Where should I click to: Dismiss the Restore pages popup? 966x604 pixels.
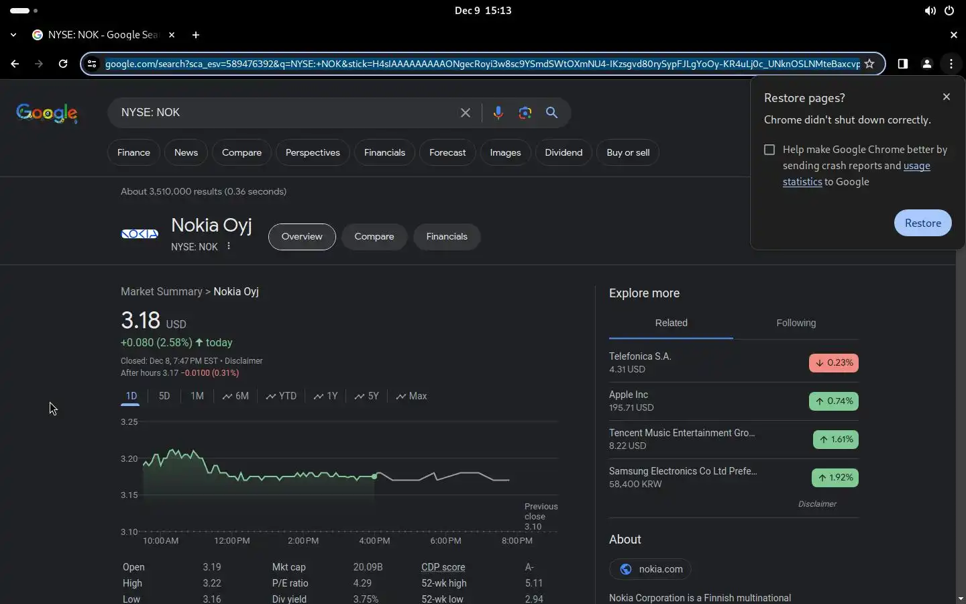[x=947, y=97]
